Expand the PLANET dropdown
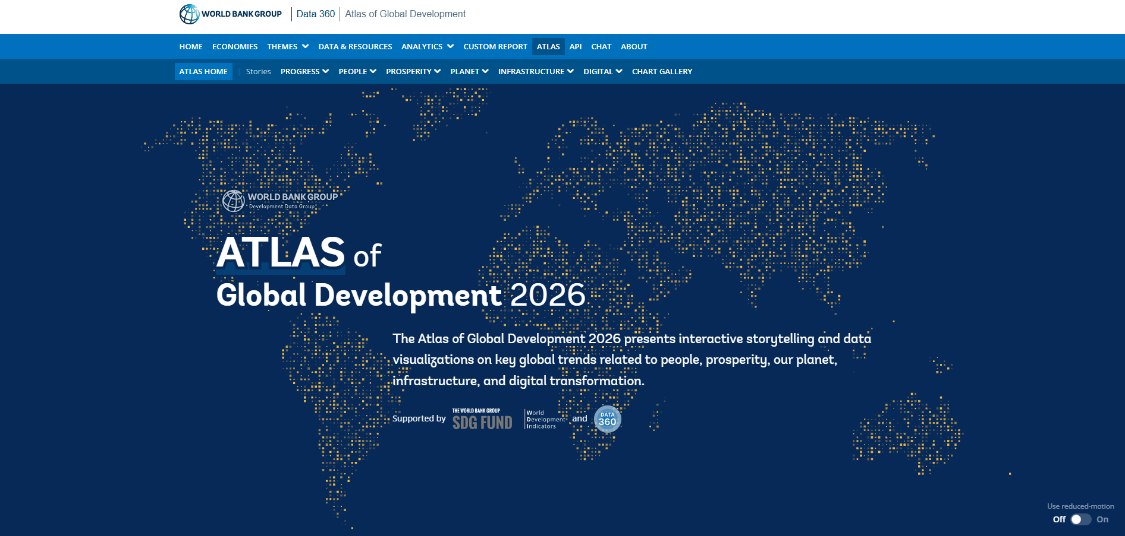Screen dimensions: 1125x536 469,71
